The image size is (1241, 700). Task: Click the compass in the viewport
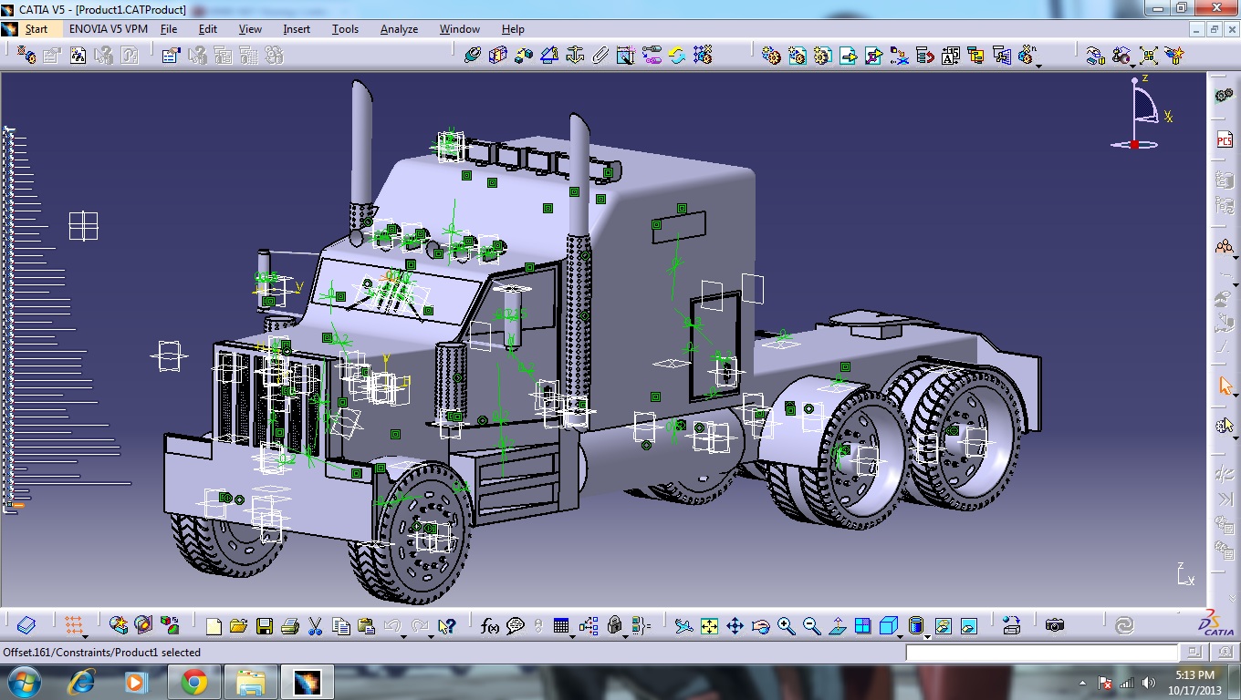[x=1141, y=114]
